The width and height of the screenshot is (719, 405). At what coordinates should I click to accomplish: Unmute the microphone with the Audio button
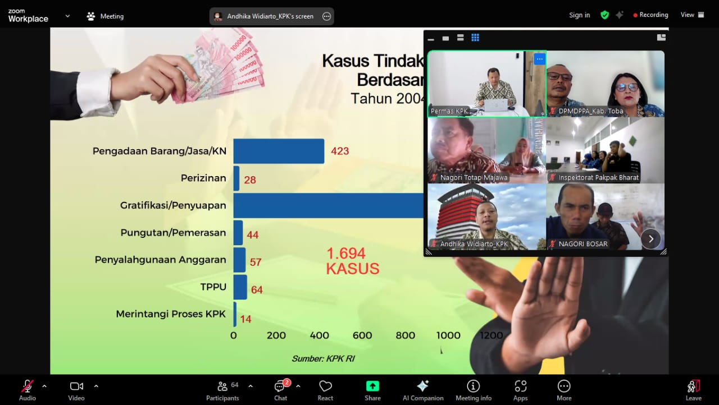pos(27,390)
